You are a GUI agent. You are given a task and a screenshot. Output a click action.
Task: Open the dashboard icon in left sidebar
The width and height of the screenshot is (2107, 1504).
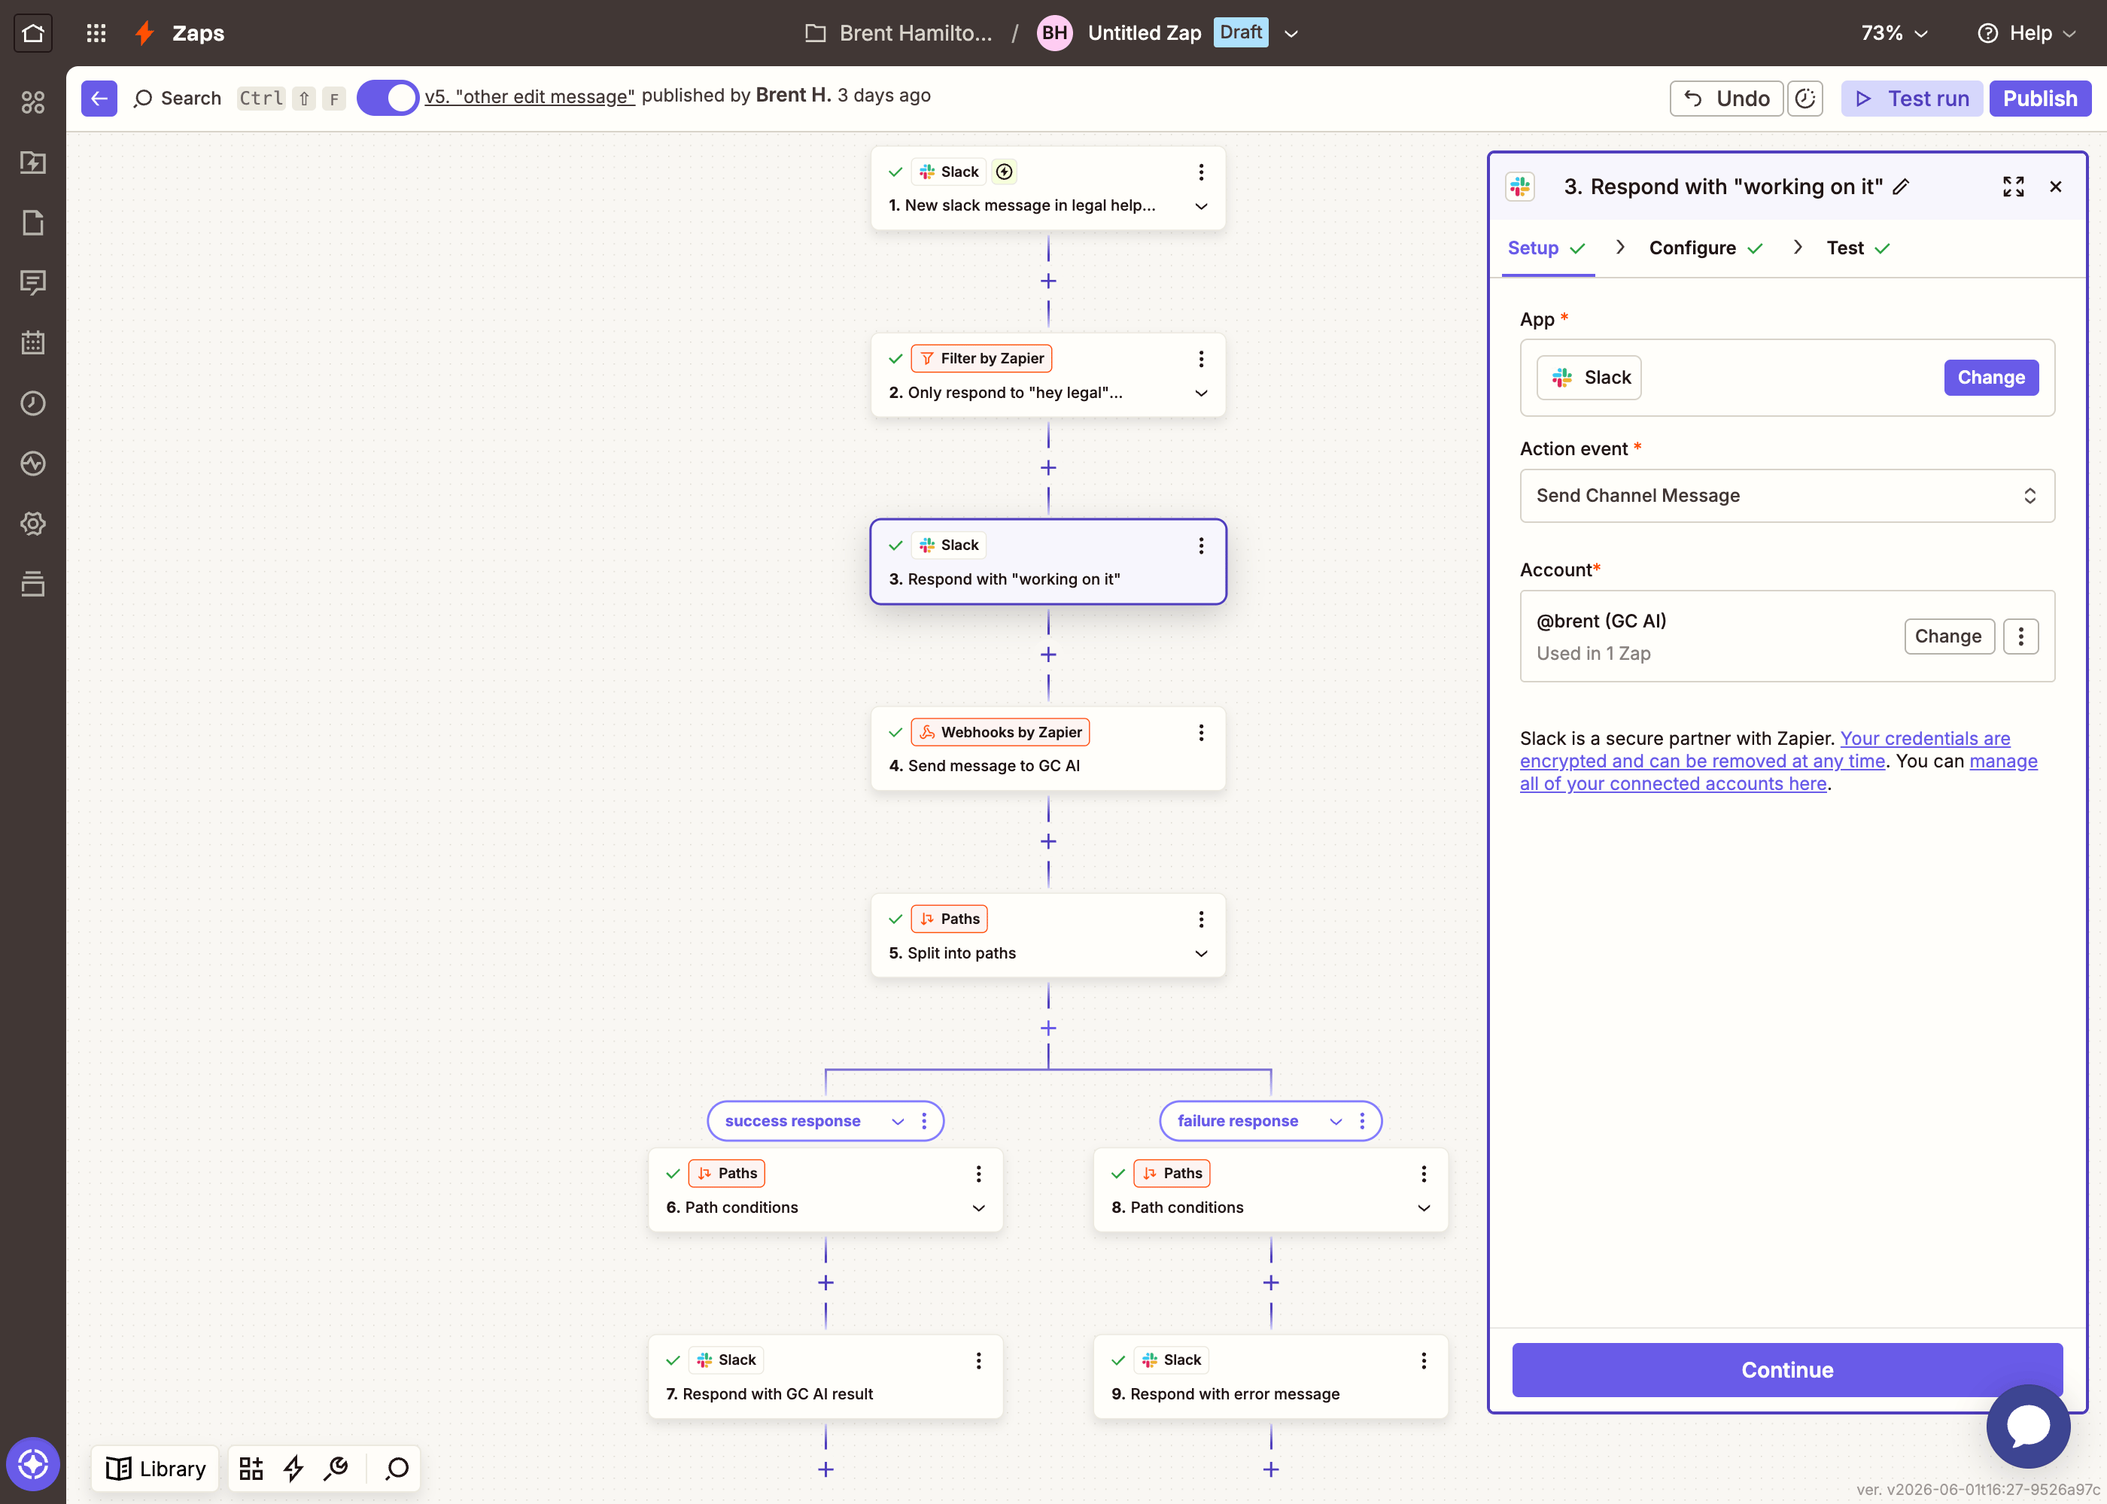pos(32,102)
